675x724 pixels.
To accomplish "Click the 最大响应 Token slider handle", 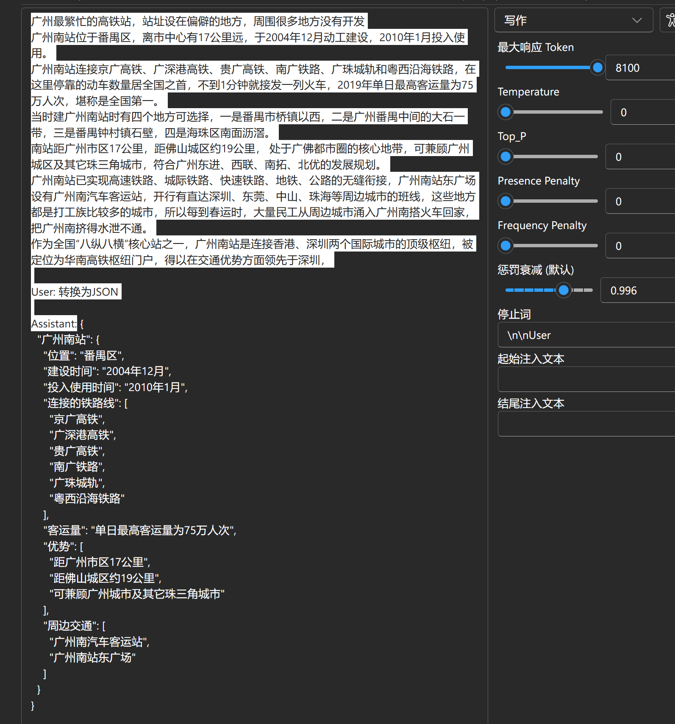I will click(x=597, y=67).
